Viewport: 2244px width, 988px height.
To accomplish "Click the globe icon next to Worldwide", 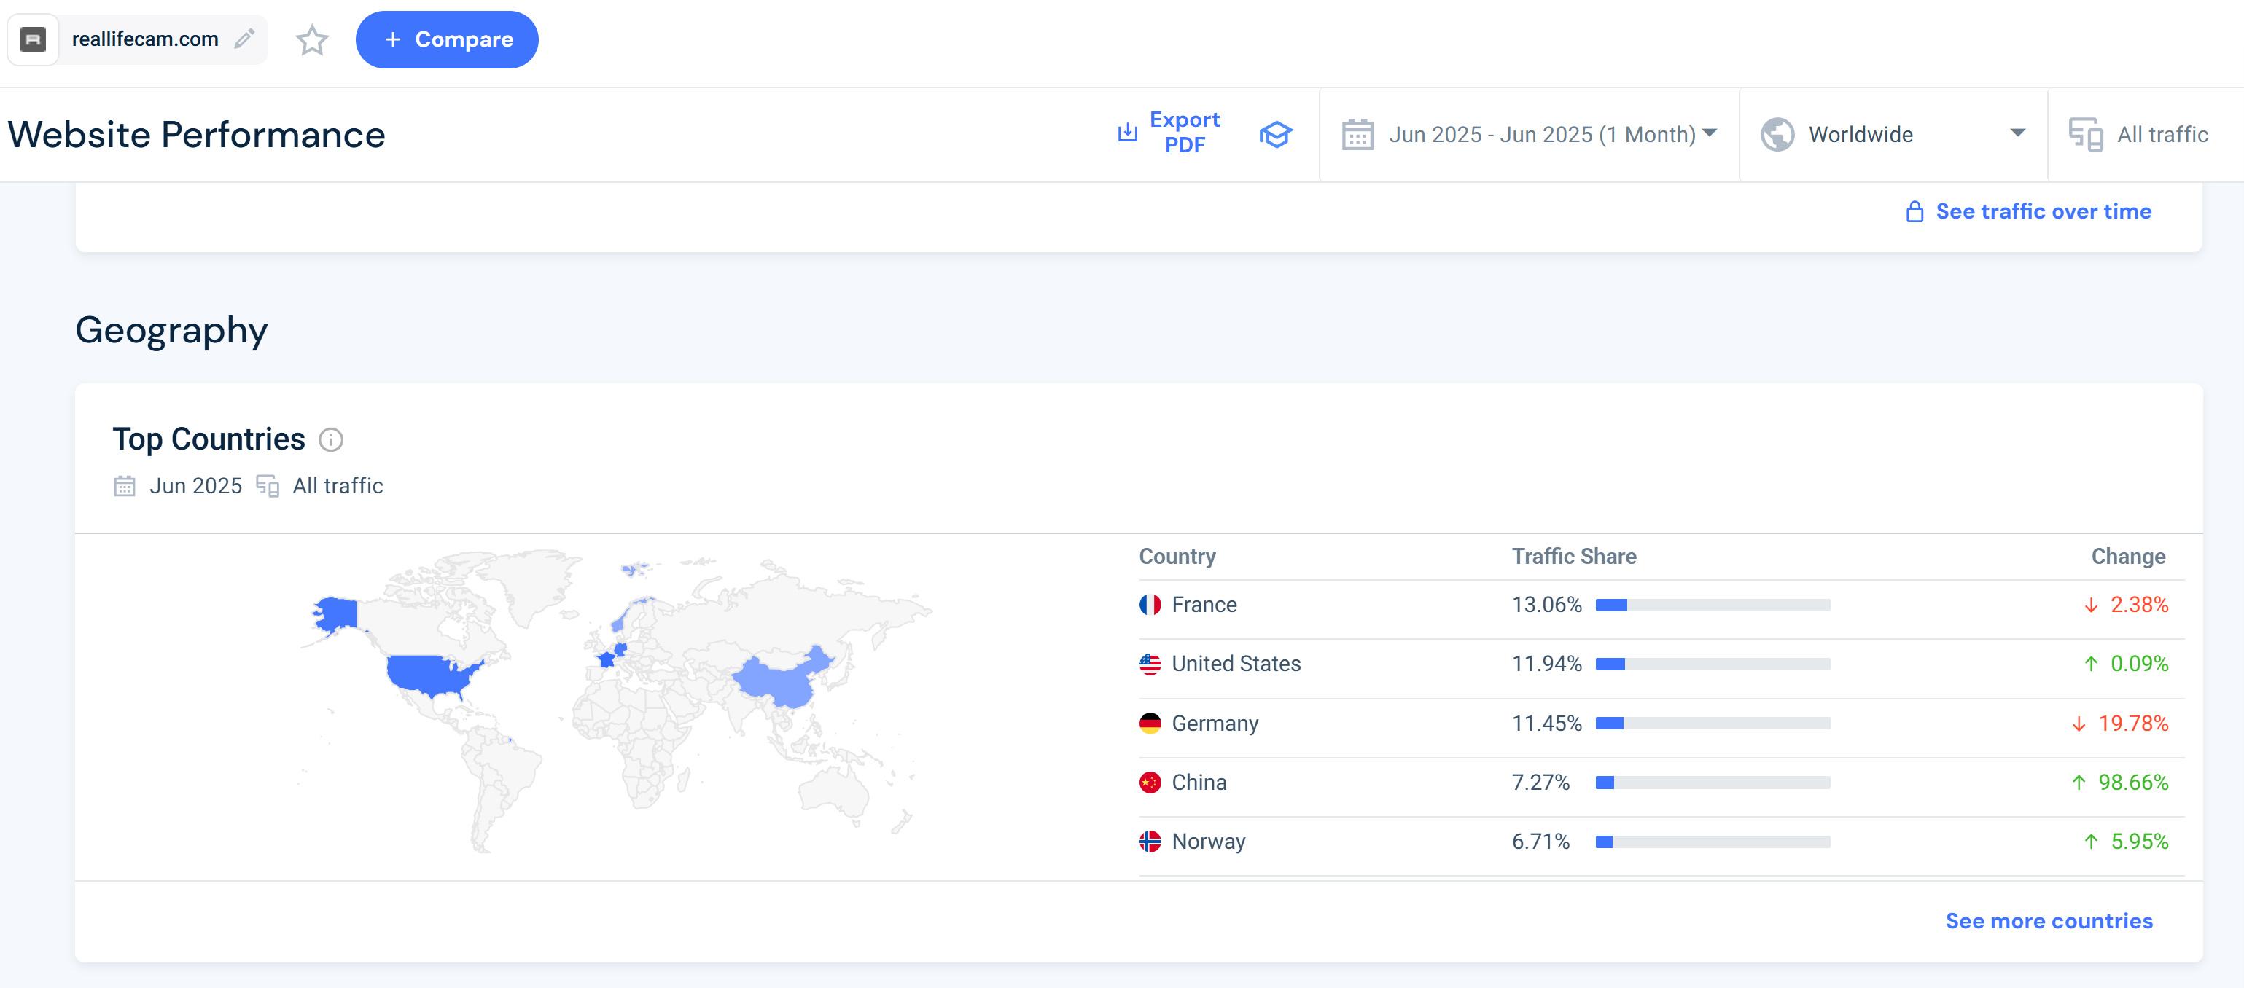I will [1777, 135].
